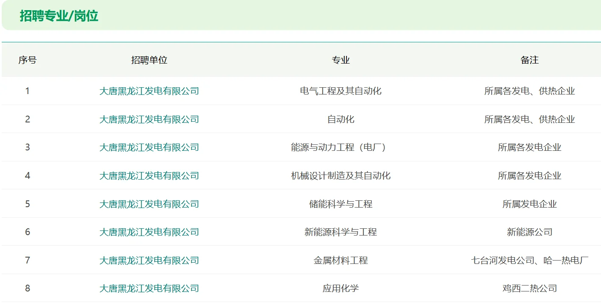Screen dimensions: 601x305
Task: Open 大唐黑龙江发电有限公司 link in row 5
Action: tap(149, 204)
